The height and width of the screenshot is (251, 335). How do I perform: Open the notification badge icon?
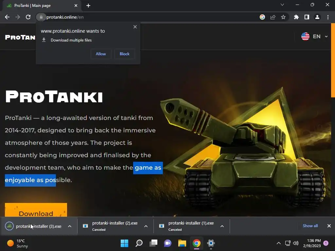(x=326, y=243)
